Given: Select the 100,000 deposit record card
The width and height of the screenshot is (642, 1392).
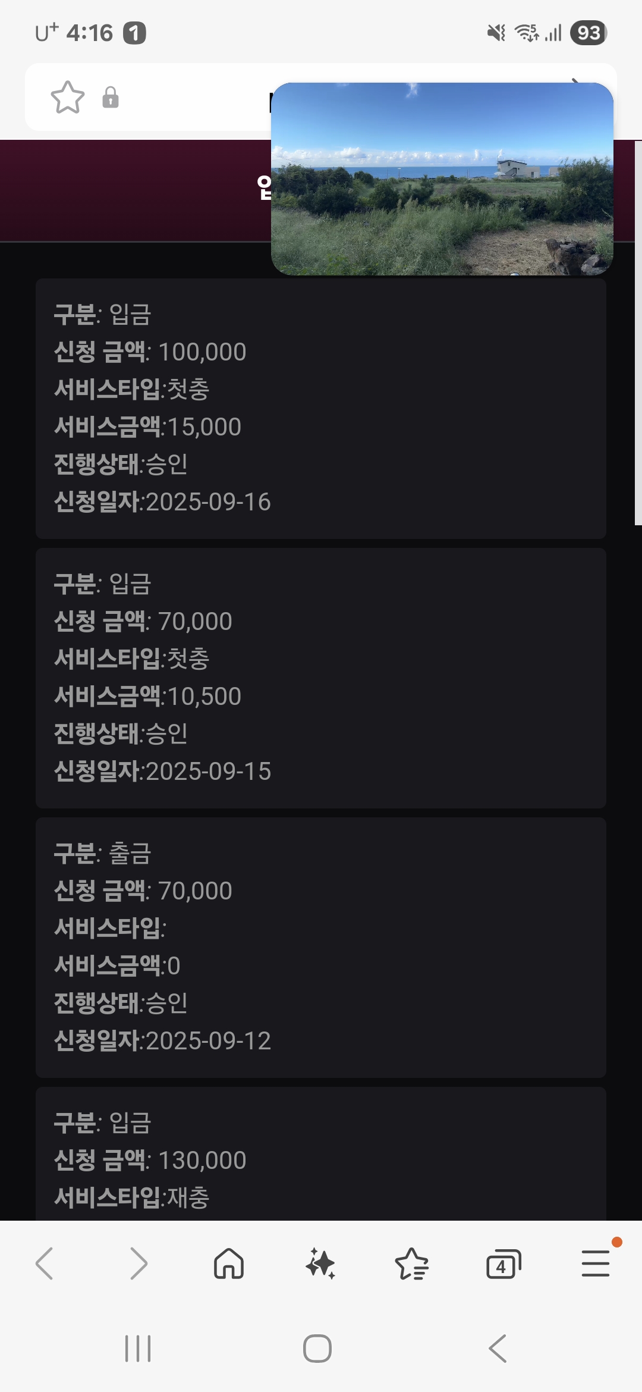Looking at the screenshot, I should pos(320,408).
